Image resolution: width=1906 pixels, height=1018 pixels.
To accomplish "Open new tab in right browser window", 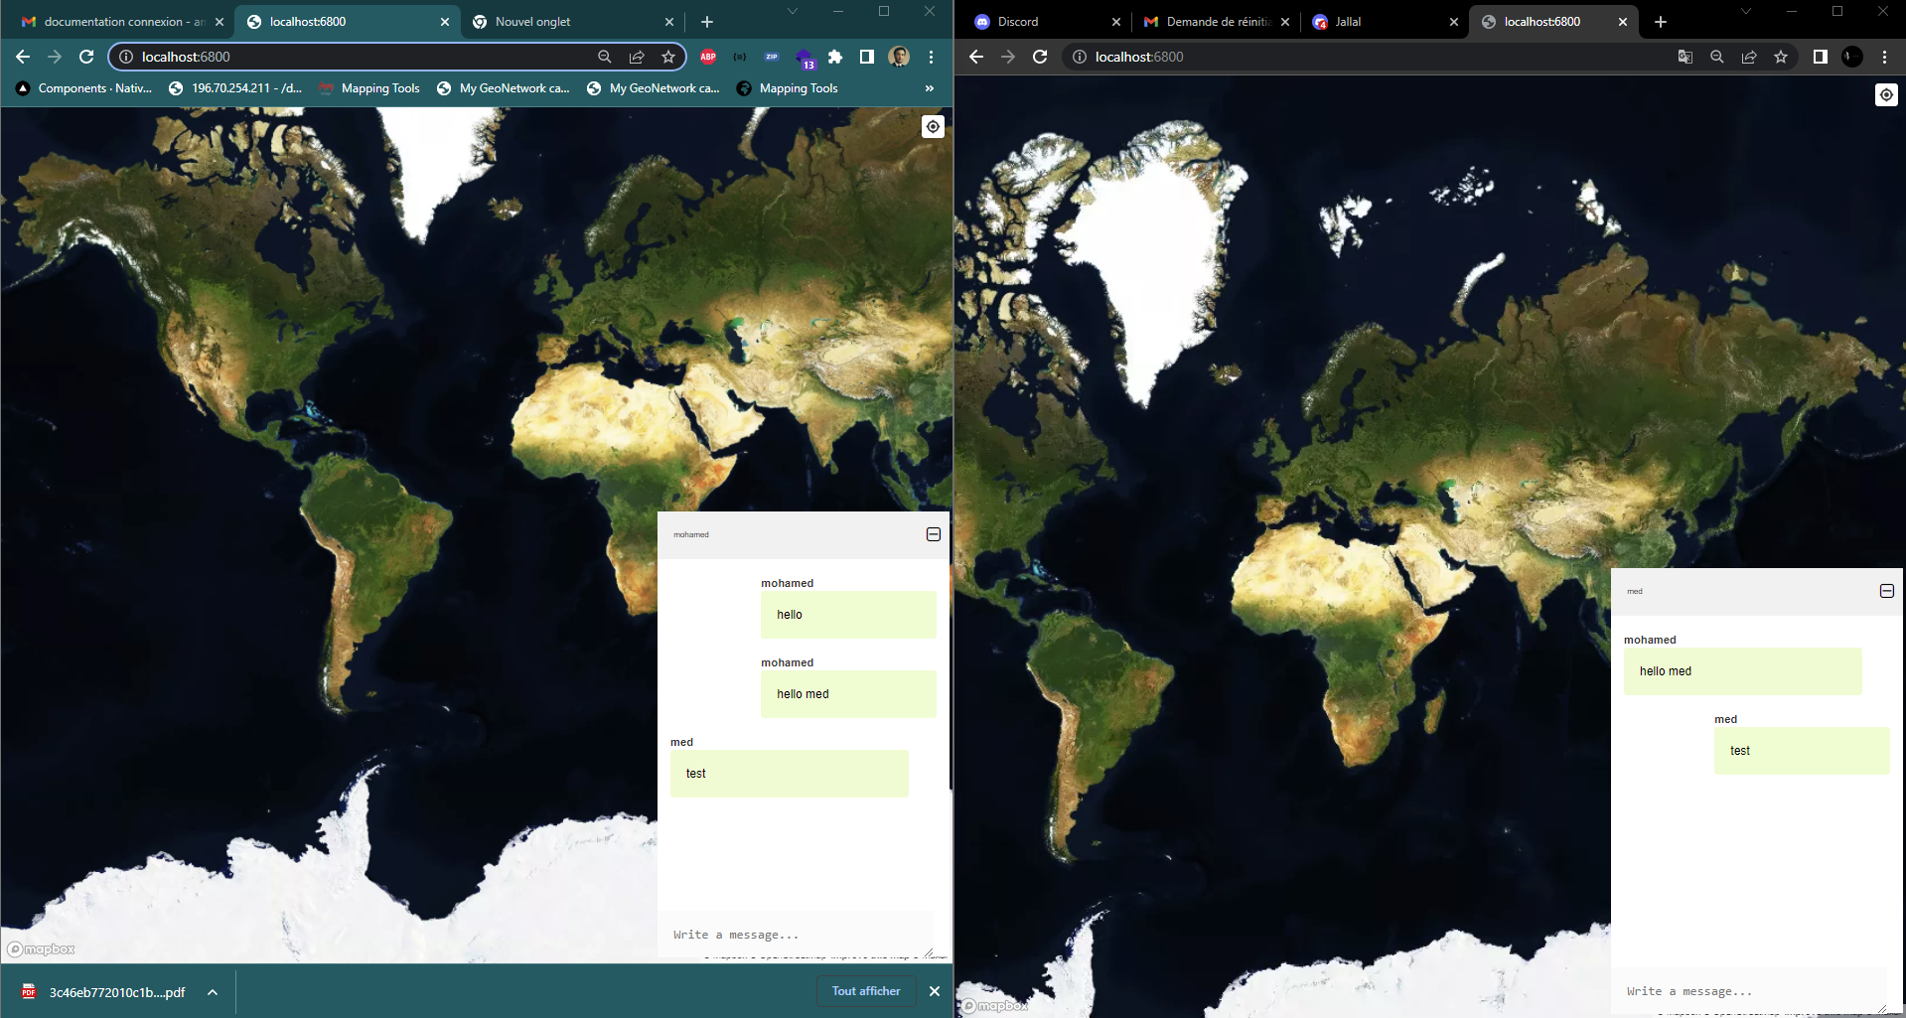I will pos(1661,22).
